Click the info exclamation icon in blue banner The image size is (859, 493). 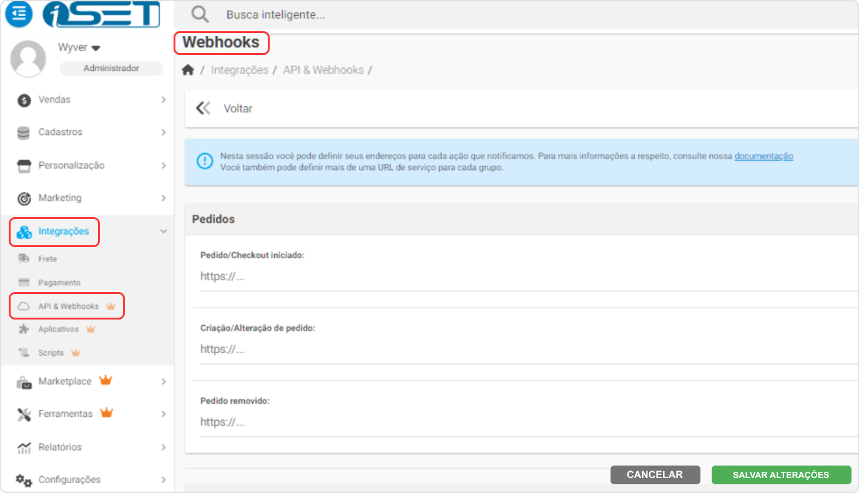click(x=205, y=161)
